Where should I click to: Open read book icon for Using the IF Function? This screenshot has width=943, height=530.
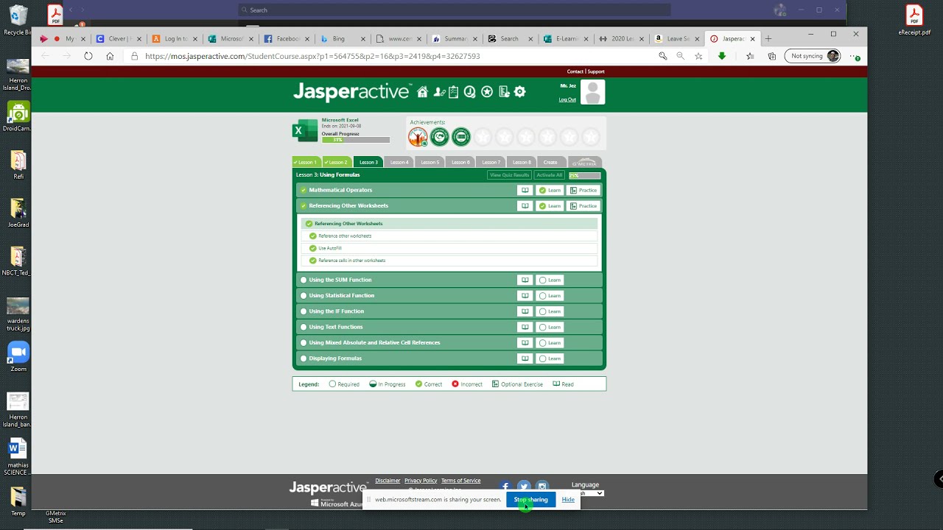525,311
